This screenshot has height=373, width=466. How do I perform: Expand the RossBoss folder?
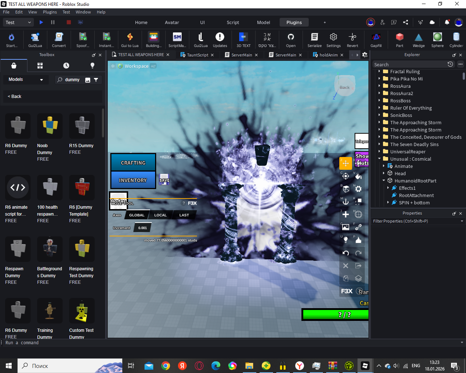pos(379,101)
